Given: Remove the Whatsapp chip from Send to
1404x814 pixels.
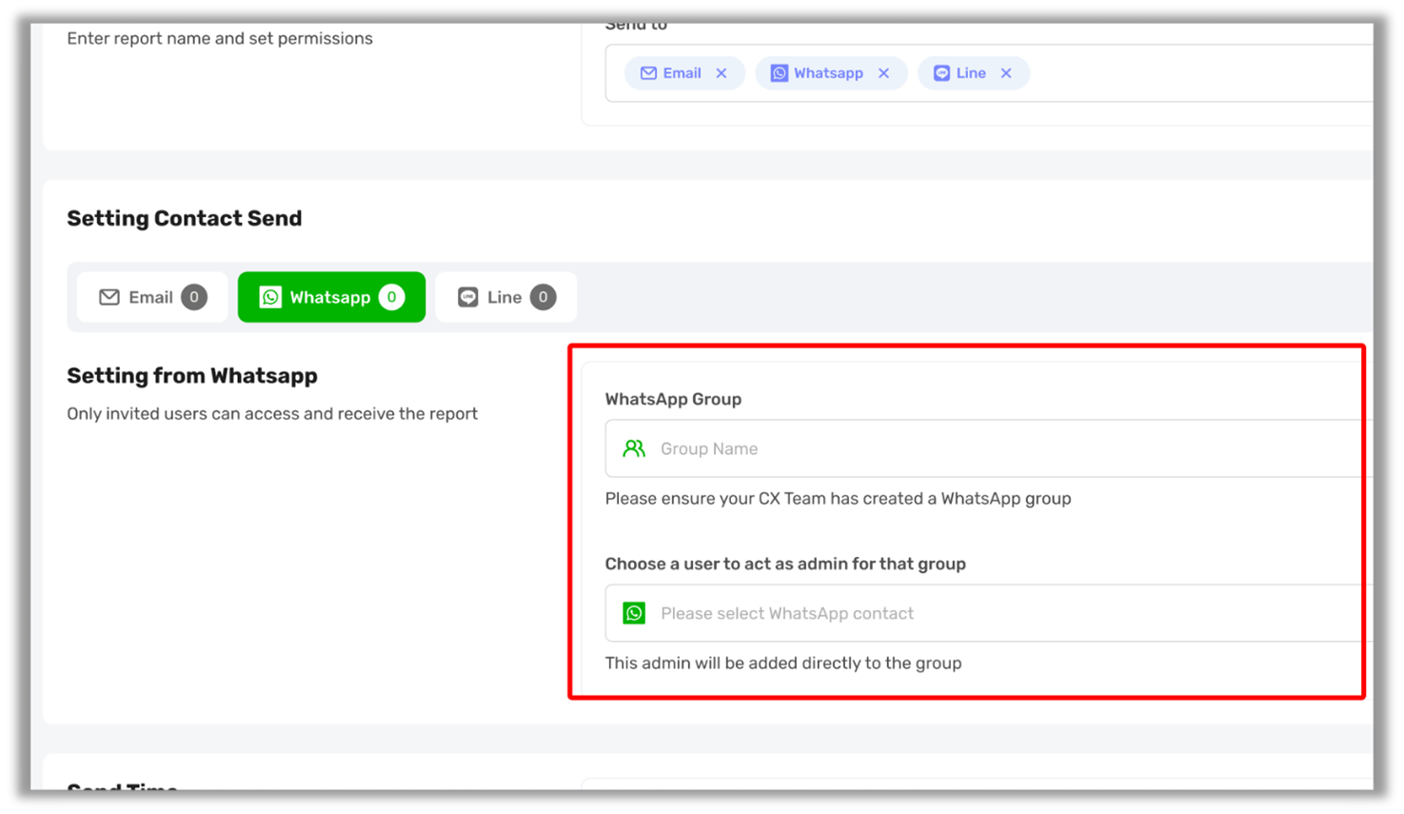Looking at the screenshot, I should tap(884, 73).
